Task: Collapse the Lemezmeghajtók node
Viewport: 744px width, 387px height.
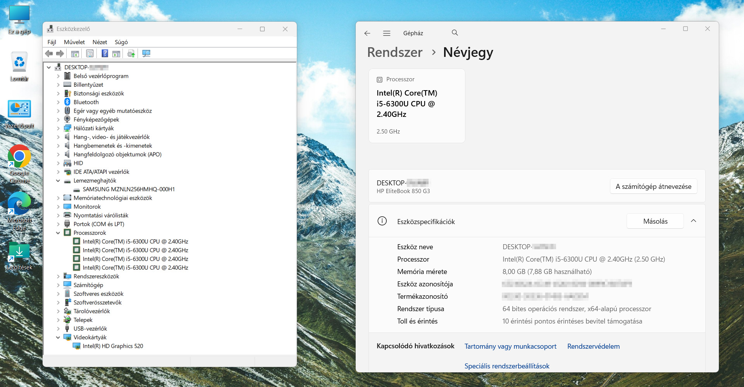Action: click(58, 181)
